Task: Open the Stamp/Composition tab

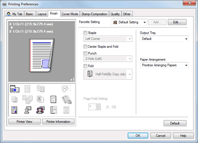Action: (94, 14)
